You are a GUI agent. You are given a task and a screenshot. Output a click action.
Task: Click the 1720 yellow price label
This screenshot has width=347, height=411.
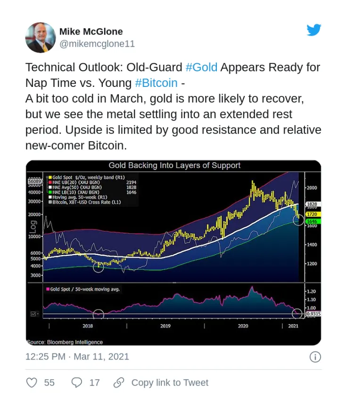click(x=313, y=214)
